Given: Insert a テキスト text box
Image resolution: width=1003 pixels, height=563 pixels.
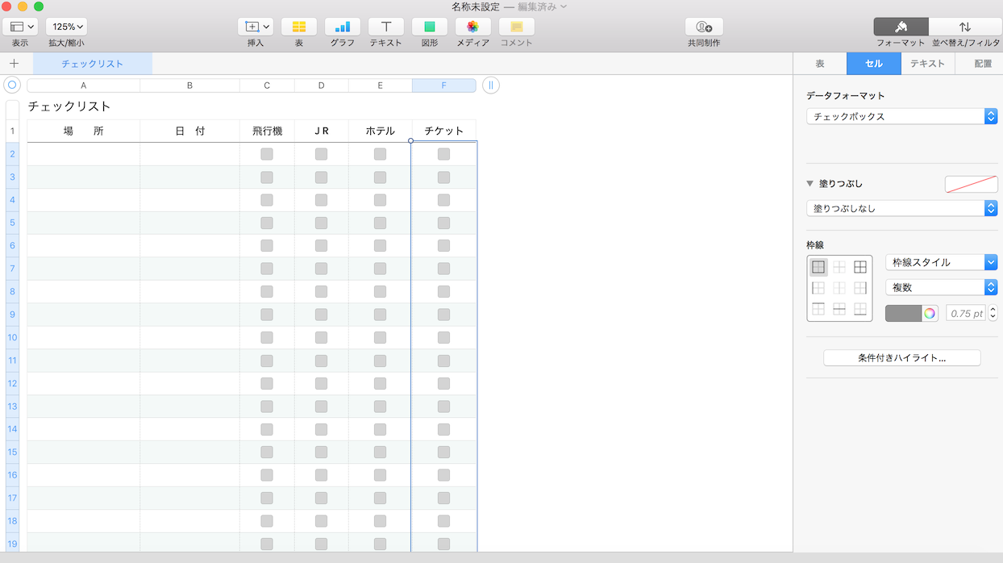Looking at the screenshot, I should 386,27.
